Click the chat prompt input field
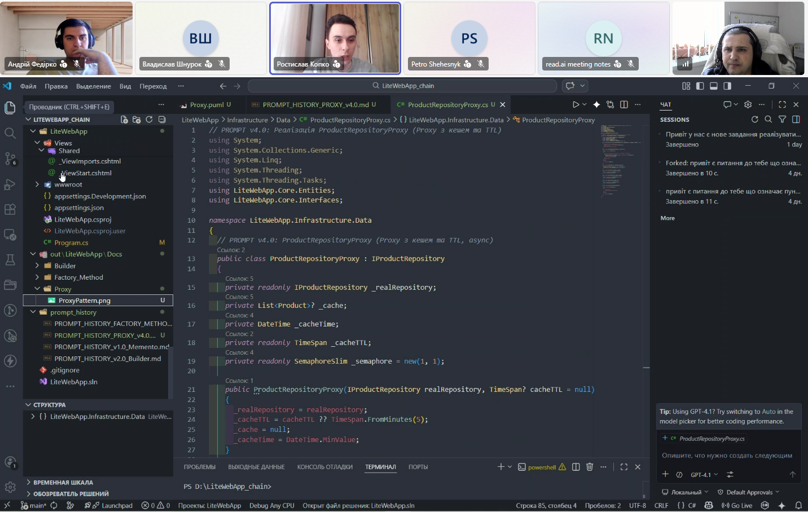 click(727, 456)
